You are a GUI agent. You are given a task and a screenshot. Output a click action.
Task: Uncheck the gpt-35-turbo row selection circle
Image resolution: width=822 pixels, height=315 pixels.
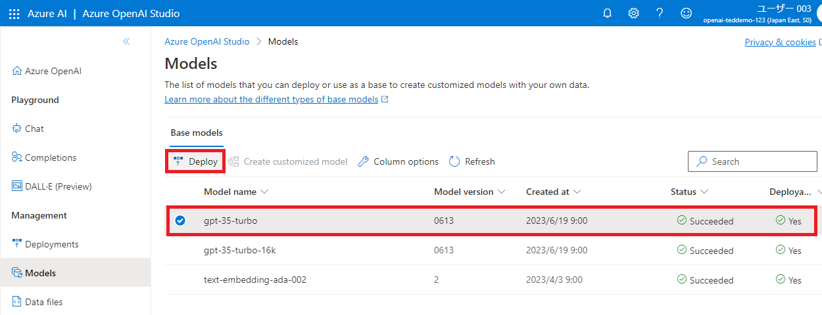click(180, 220)
